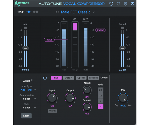This screenshot has width=150, height=125.
Task: Click the Wet label under Mix
Action: click(x=130, y=105)
